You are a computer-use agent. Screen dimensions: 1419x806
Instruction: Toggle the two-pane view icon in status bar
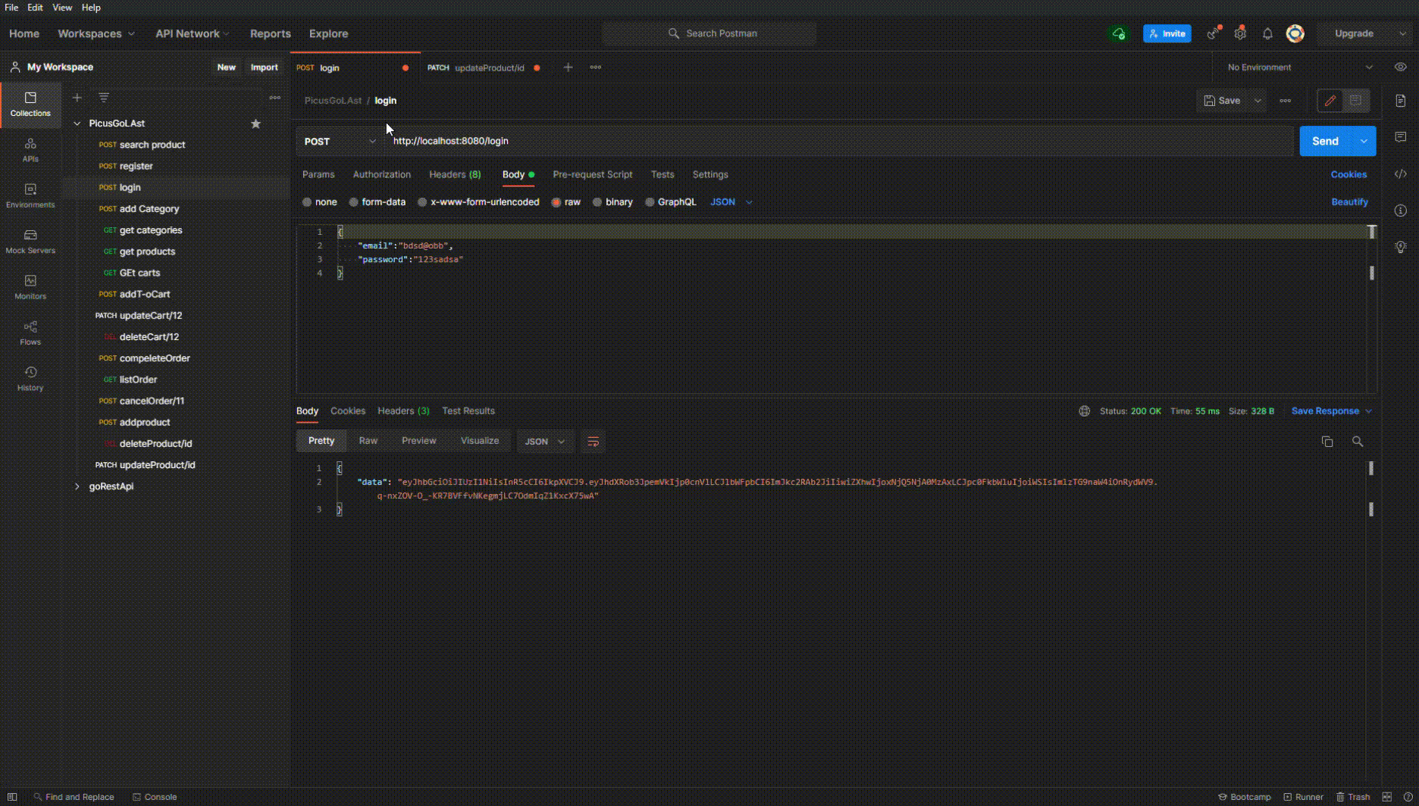coord(1386,797)
